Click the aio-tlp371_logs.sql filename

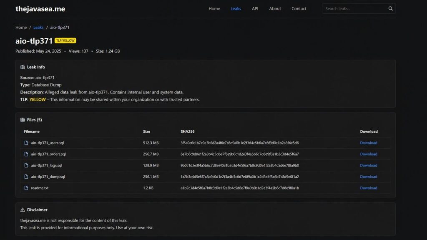coord(46,165)
